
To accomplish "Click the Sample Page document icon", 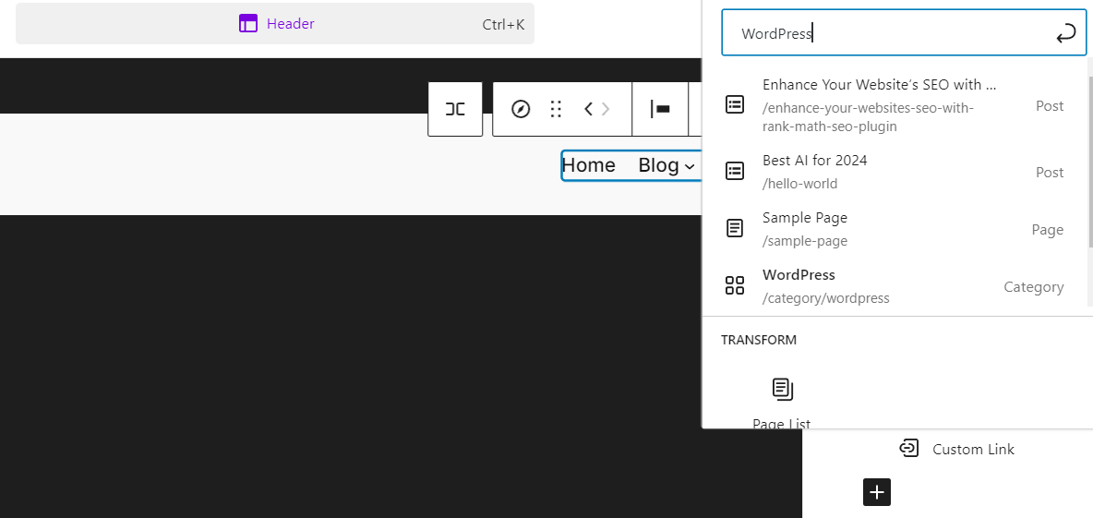I will point(735,228).
